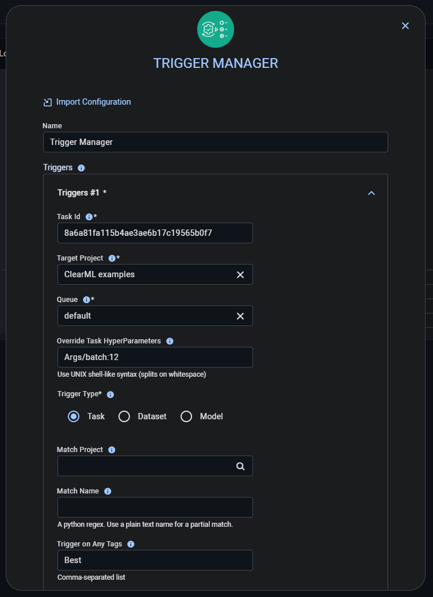Open the Queue selection field
Screen dimensions: 433x597
pyautogui.click(x=144, y=316)
